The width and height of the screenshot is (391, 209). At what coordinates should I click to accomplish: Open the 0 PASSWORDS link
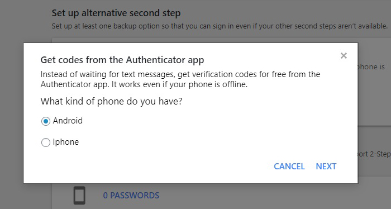[x=131, y=195]
